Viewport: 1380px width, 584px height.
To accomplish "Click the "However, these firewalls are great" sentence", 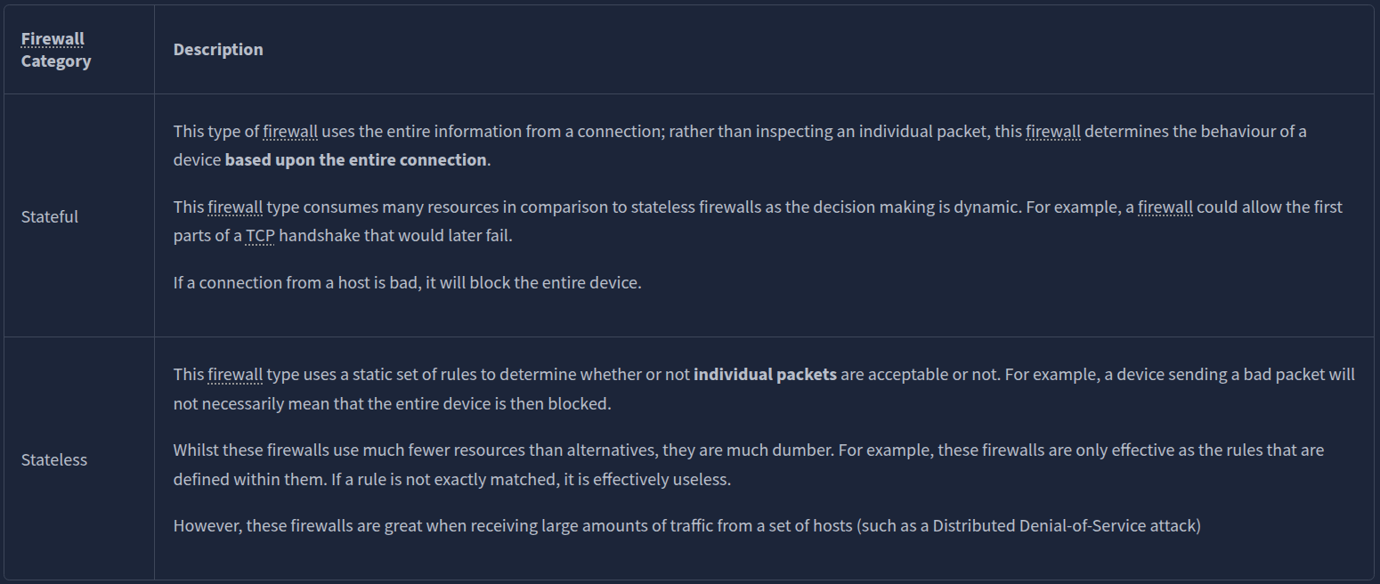I will (356, 526).
